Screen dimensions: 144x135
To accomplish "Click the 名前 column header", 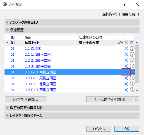I will click(x=51, y=37).
